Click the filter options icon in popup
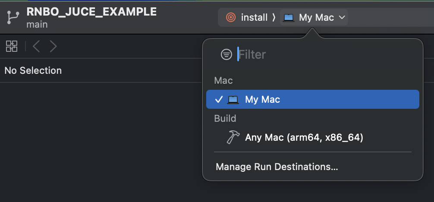Viewport: 434px width, 202px height. click(226, 54)
